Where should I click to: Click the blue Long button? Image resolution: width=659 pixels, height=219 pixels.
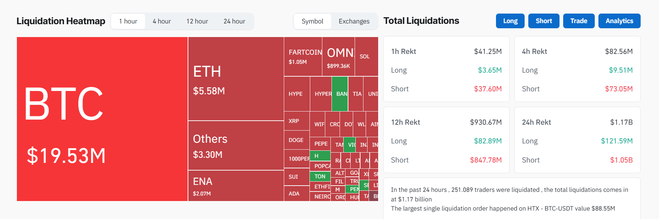[x=510, y=21]
